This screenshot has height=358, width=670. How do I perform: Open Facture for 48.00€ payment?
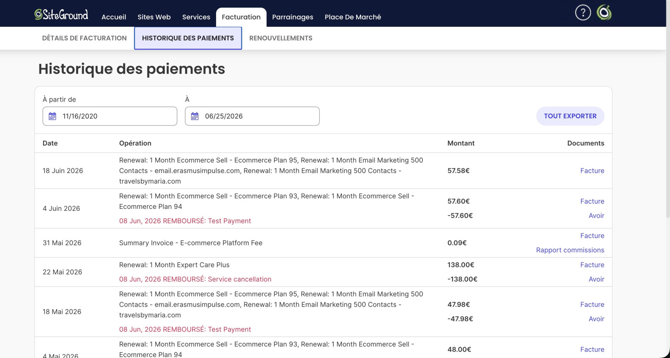coord(592,349)
